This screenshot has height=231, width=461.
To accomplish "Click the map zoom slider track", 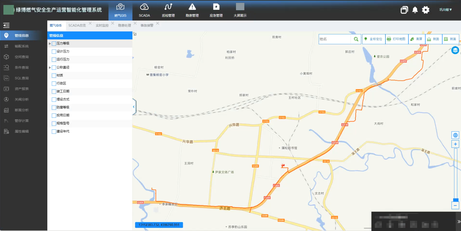I will [456, 172].
